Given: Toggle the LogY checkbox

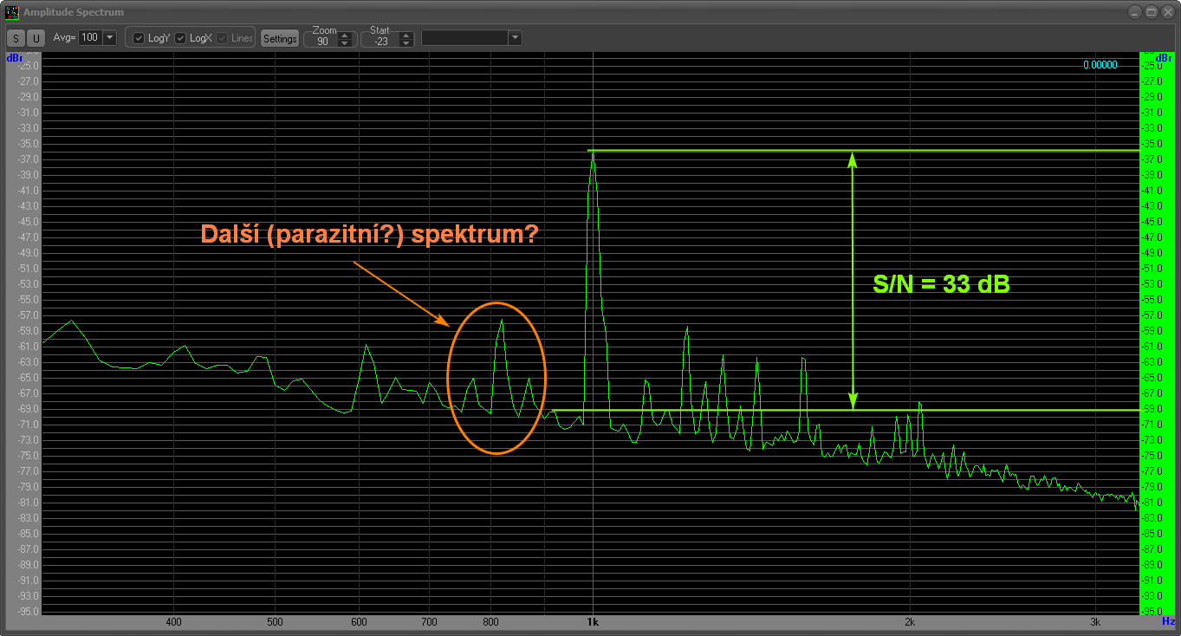Looking at the screenshot, I should (139, 38).
